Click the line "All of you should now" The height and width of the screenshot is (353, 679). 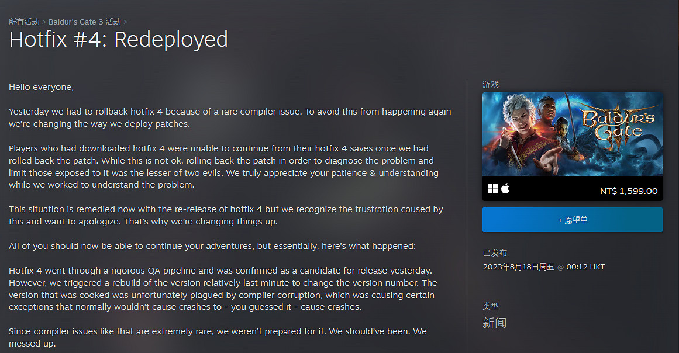click(x=212, y=246)
